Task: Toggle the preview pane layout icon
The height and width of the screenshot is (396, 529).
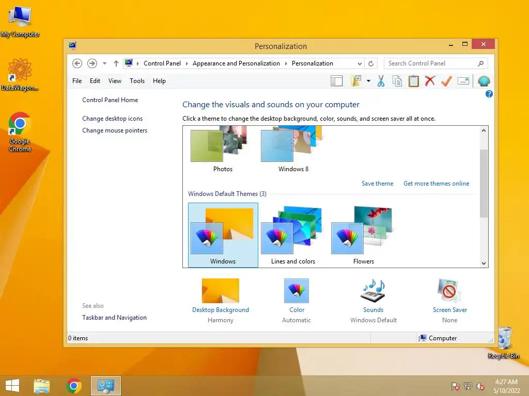Action: click(336, 81)
